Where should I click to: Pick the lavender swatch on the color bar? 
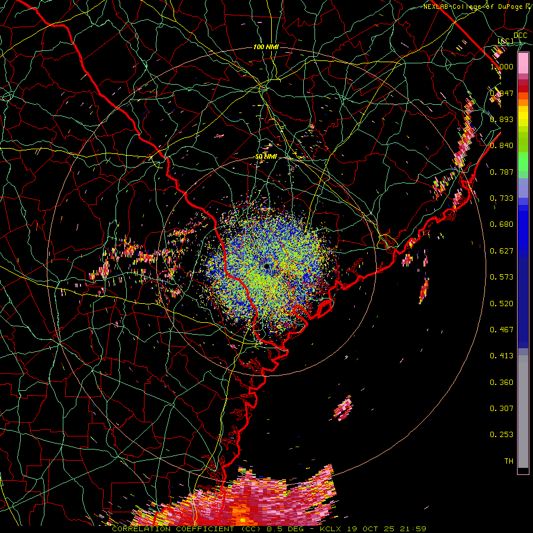[523, 188]
